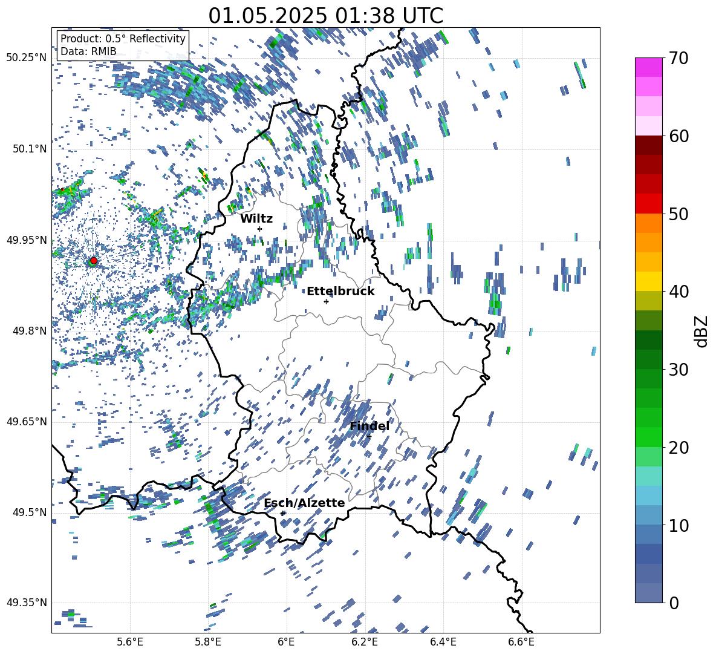The image size is (716, 654).
Task: Click the bright green 20 dBZ colorbar segment
Action: pyautogui.click(x=648, y=437)
